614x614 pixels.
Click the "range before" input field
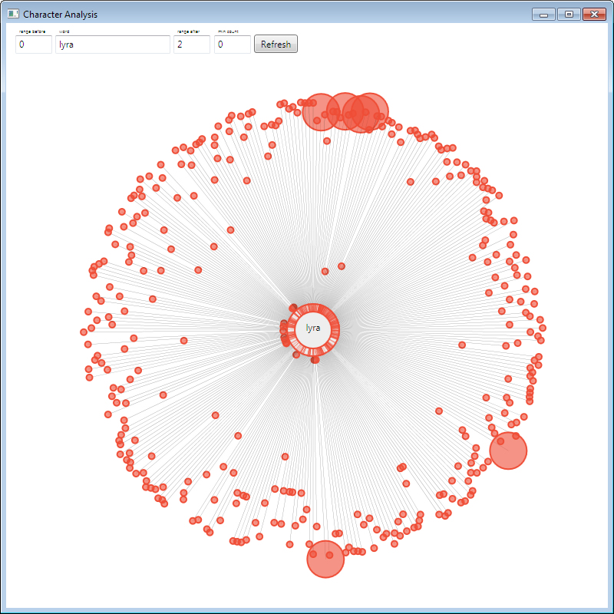(33, 45)
